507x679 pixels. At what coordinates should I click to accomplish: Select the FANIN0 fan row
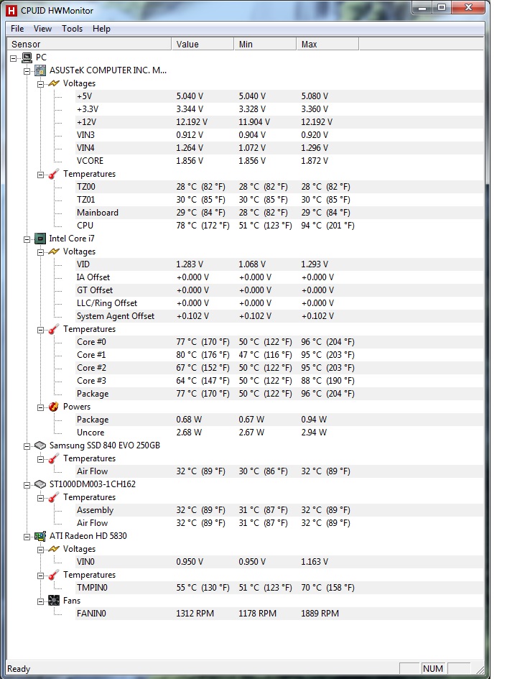279,614
